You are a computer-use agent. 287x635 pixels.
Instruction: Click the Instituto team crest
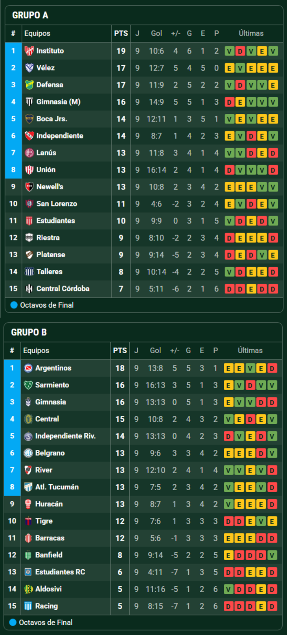[29, 51]
